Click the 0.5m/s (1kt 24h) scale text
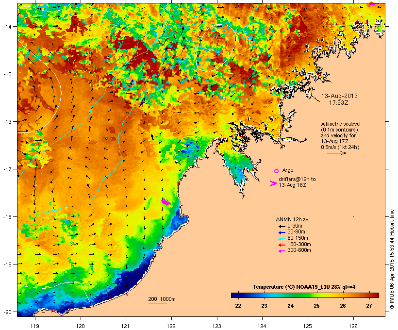 (x=340, y=147)
